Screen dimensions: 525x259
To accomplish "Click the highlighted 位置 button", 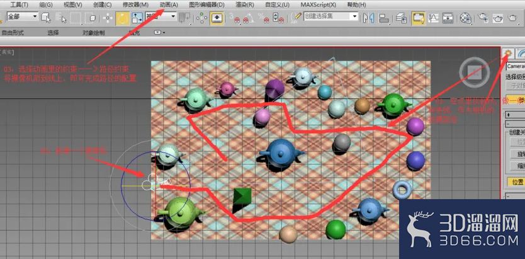I will pyautogui.click(x=517, y=182).
